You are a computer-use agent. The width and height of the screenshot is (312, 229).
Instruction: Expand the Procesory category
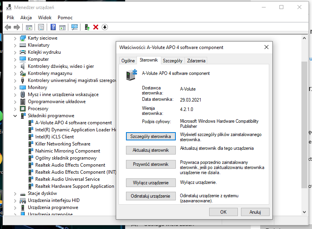point(15,109)
